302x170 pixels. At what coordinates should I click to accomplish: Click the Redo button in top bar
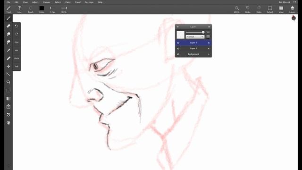[259, 9]
